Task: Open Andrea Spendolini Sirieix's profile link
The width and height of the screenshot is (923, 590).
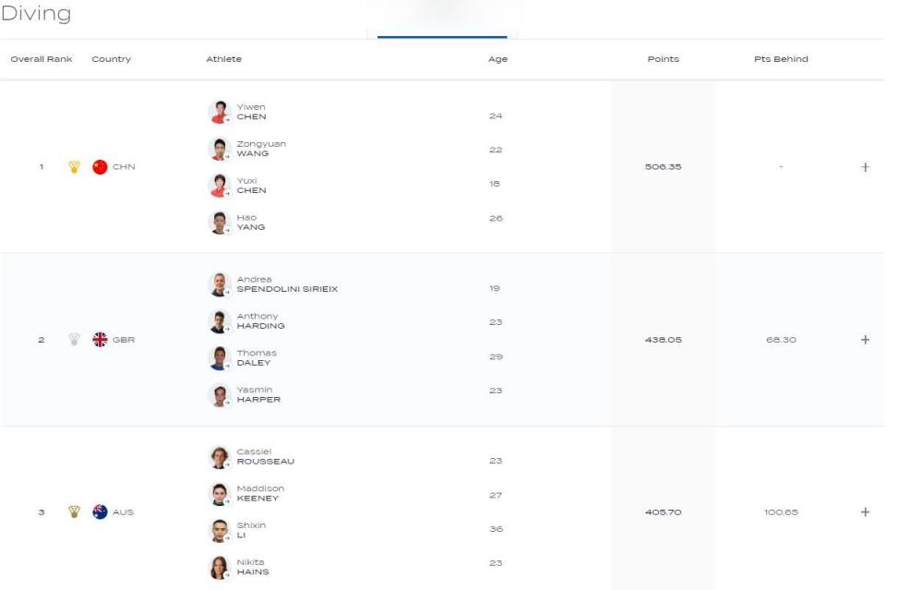Action: (286, 283)
